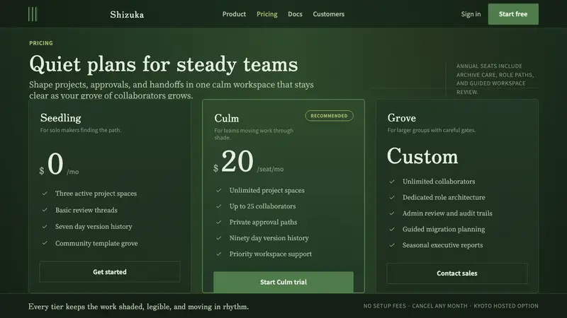The height and width of the screenshot is (318, 567).
Task: Click 'Admin review and audit trails' text
Action: coord(447,213)
